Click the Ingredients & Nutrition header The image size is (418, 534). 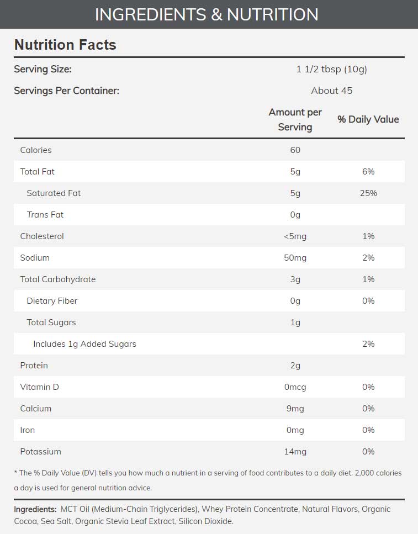tap(207, 14)
